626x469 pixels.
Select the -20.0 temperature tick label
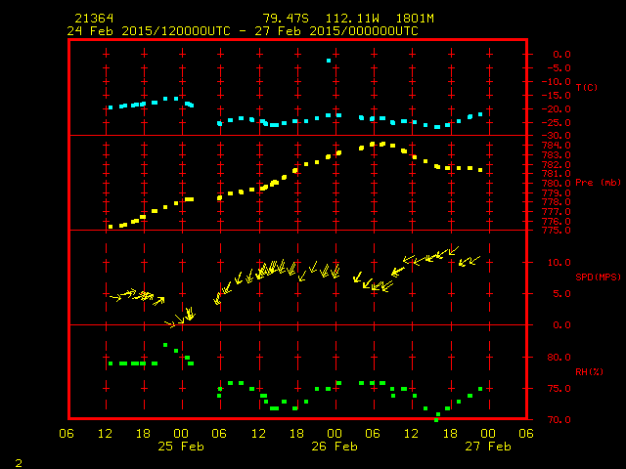click(x=557, y=108)
